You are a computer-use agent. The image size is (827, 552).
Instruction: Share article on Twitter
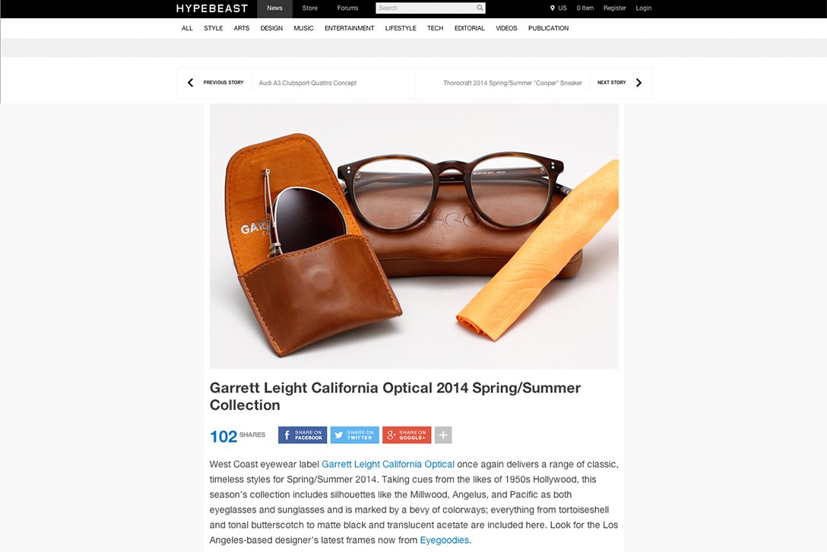[x=354, y=435]
